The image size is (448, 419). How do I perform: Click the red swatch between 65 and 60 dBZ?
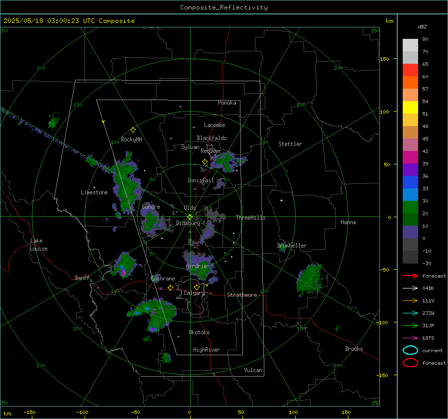pyautogui.click(x=410, y=70)
